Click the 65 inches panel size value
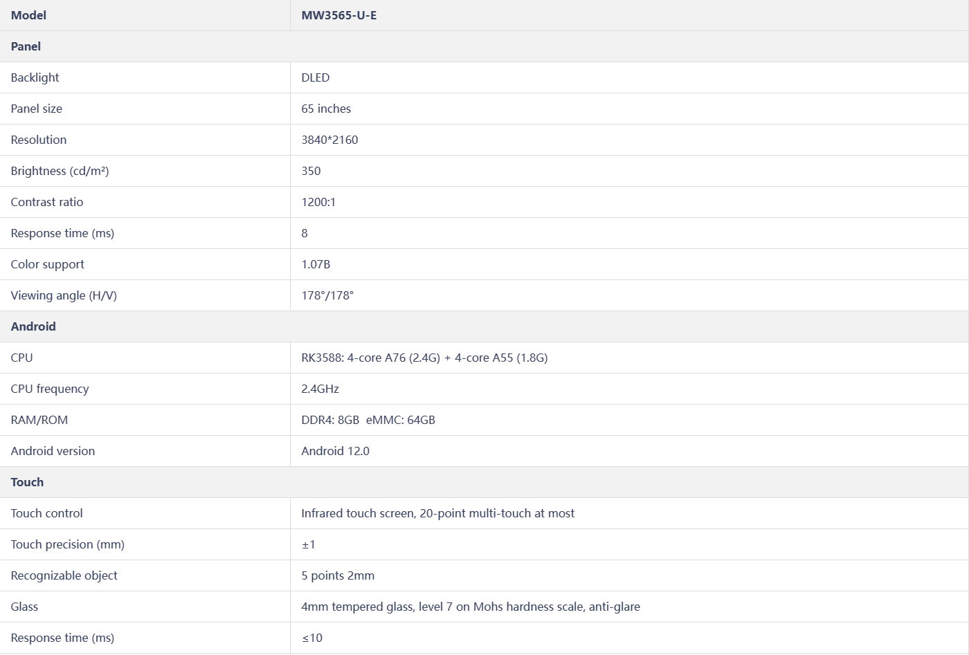Image resolution: width=969 pixels, height=655 pixels. pos(326,109)
